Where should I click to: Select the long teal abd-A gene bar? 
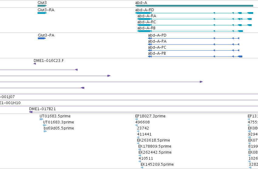tap(194, 6)
